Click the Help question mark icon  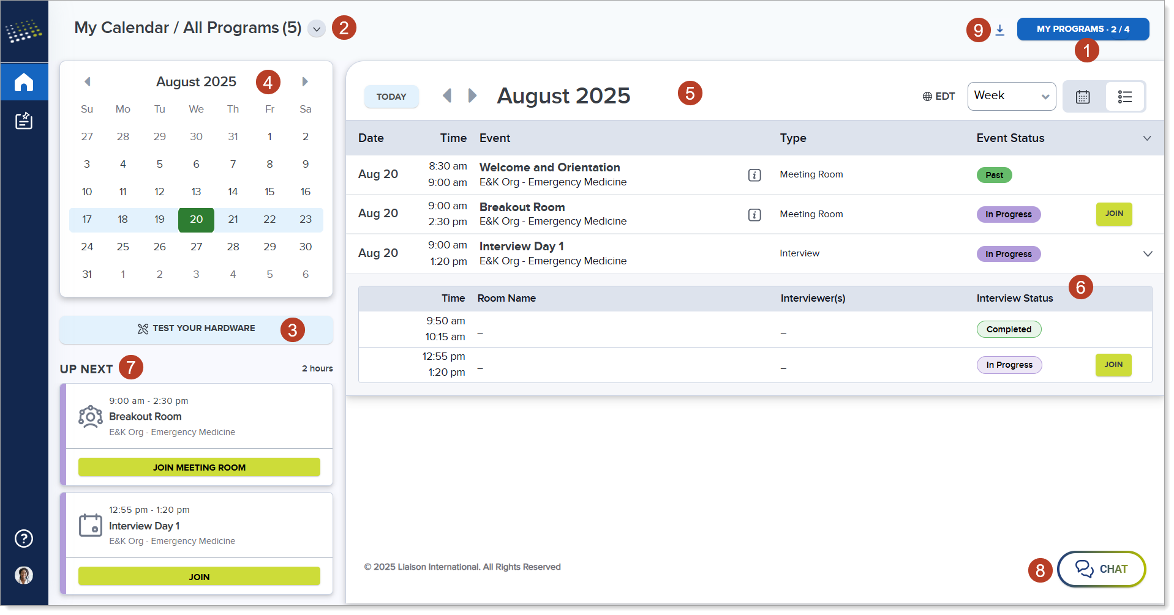23,539
